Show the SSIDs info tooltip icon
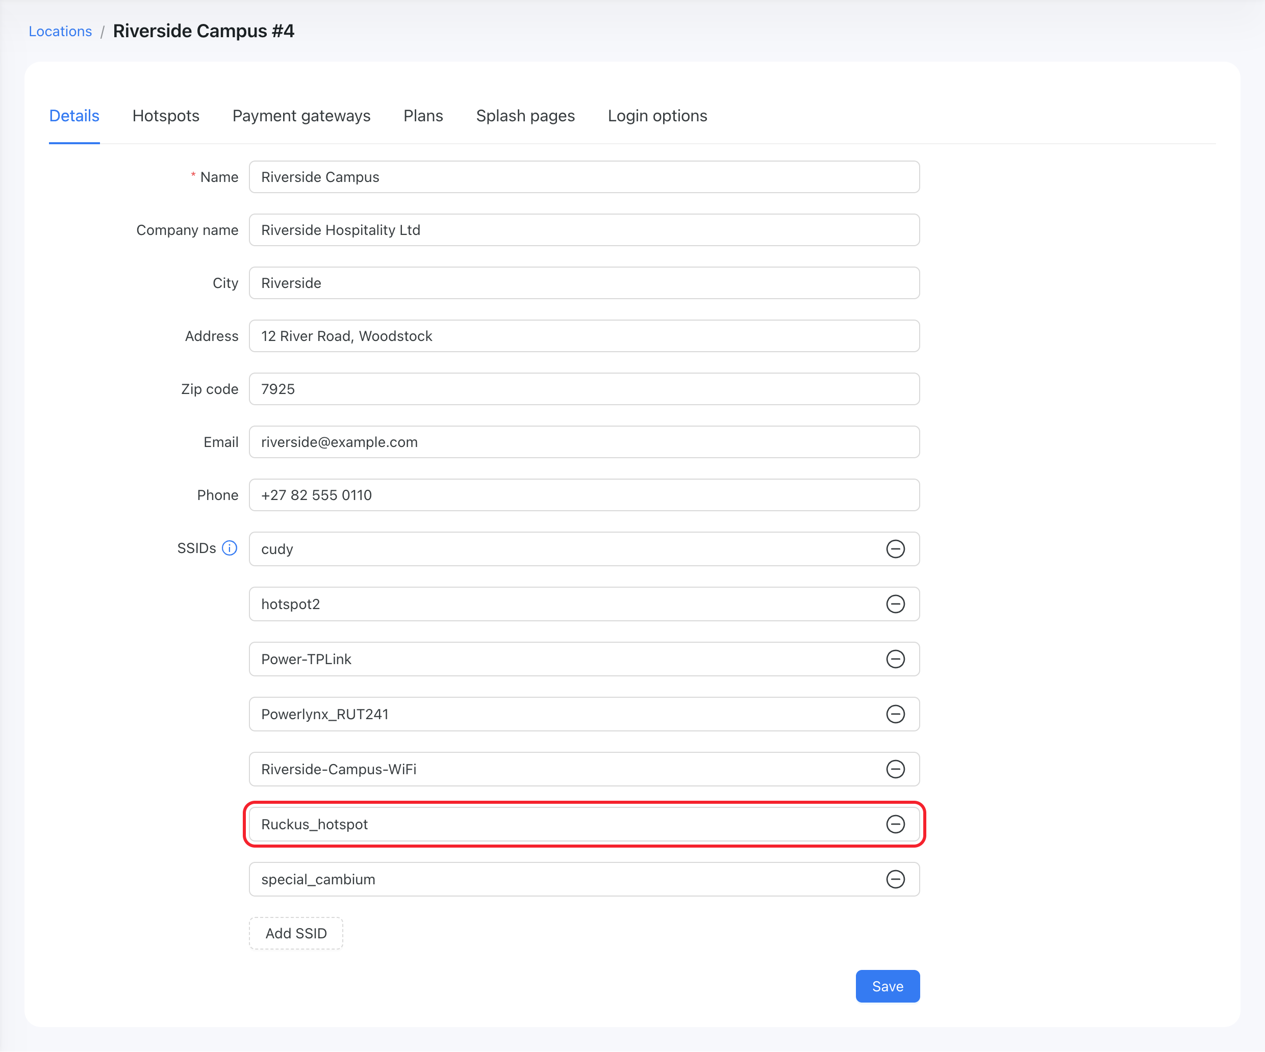This screenshot has width=1265, height=1052. pyautogui.click(x=230, y=548)
